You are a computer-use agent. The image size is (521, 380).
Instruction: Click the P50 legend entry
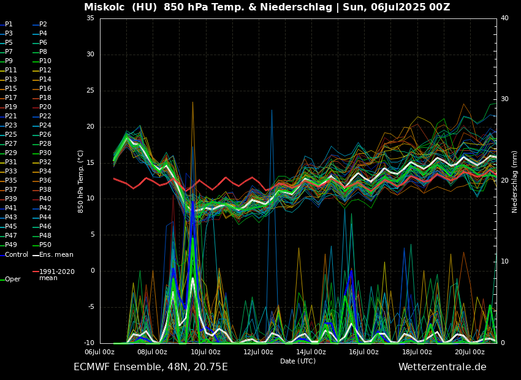click(x=45, y=245)
